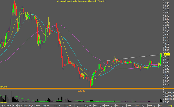Screen dimensions: 174x107
Task: Click the 1/21 date on time axis
Action: coord(107,106)
